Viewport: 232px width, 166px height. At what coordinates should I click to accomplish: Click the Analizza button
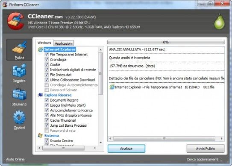(x=126, y=149)
